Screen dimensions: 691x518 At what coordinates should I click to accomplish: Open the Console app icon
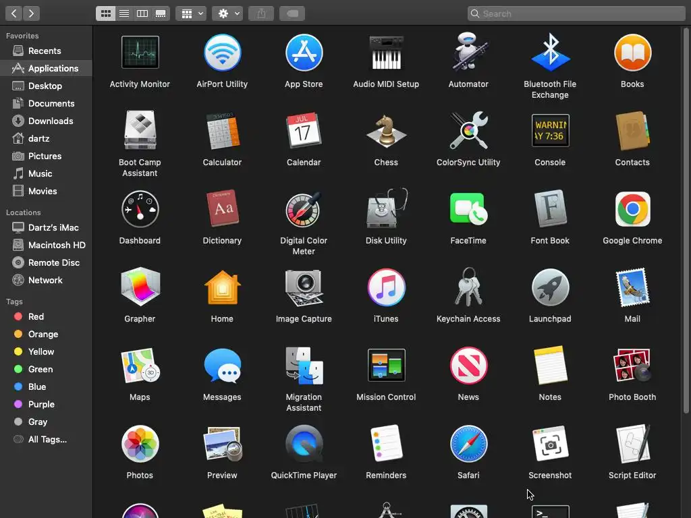[x=551, y=130]
